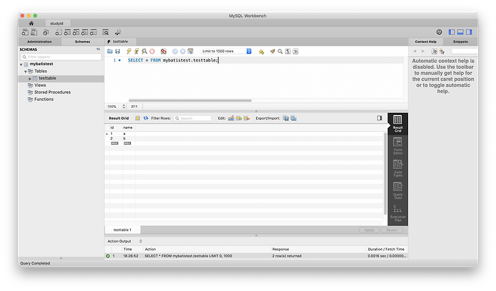Refresh the result grid data
This screenshot has height=291, width=496.
(x=145, y=118)
